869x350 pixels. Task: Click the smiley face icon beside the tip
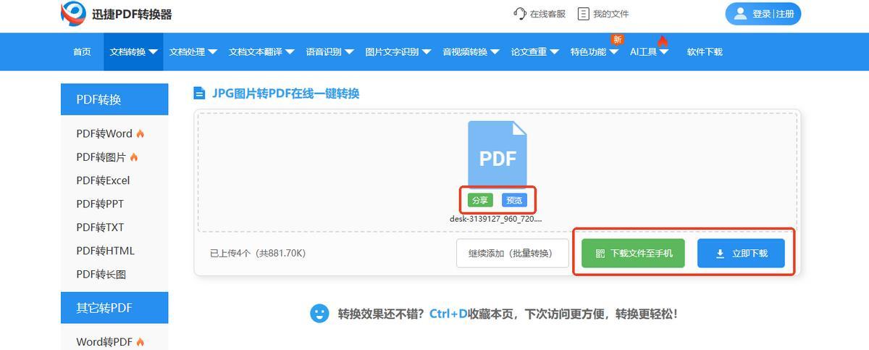(x=319, y=314)
